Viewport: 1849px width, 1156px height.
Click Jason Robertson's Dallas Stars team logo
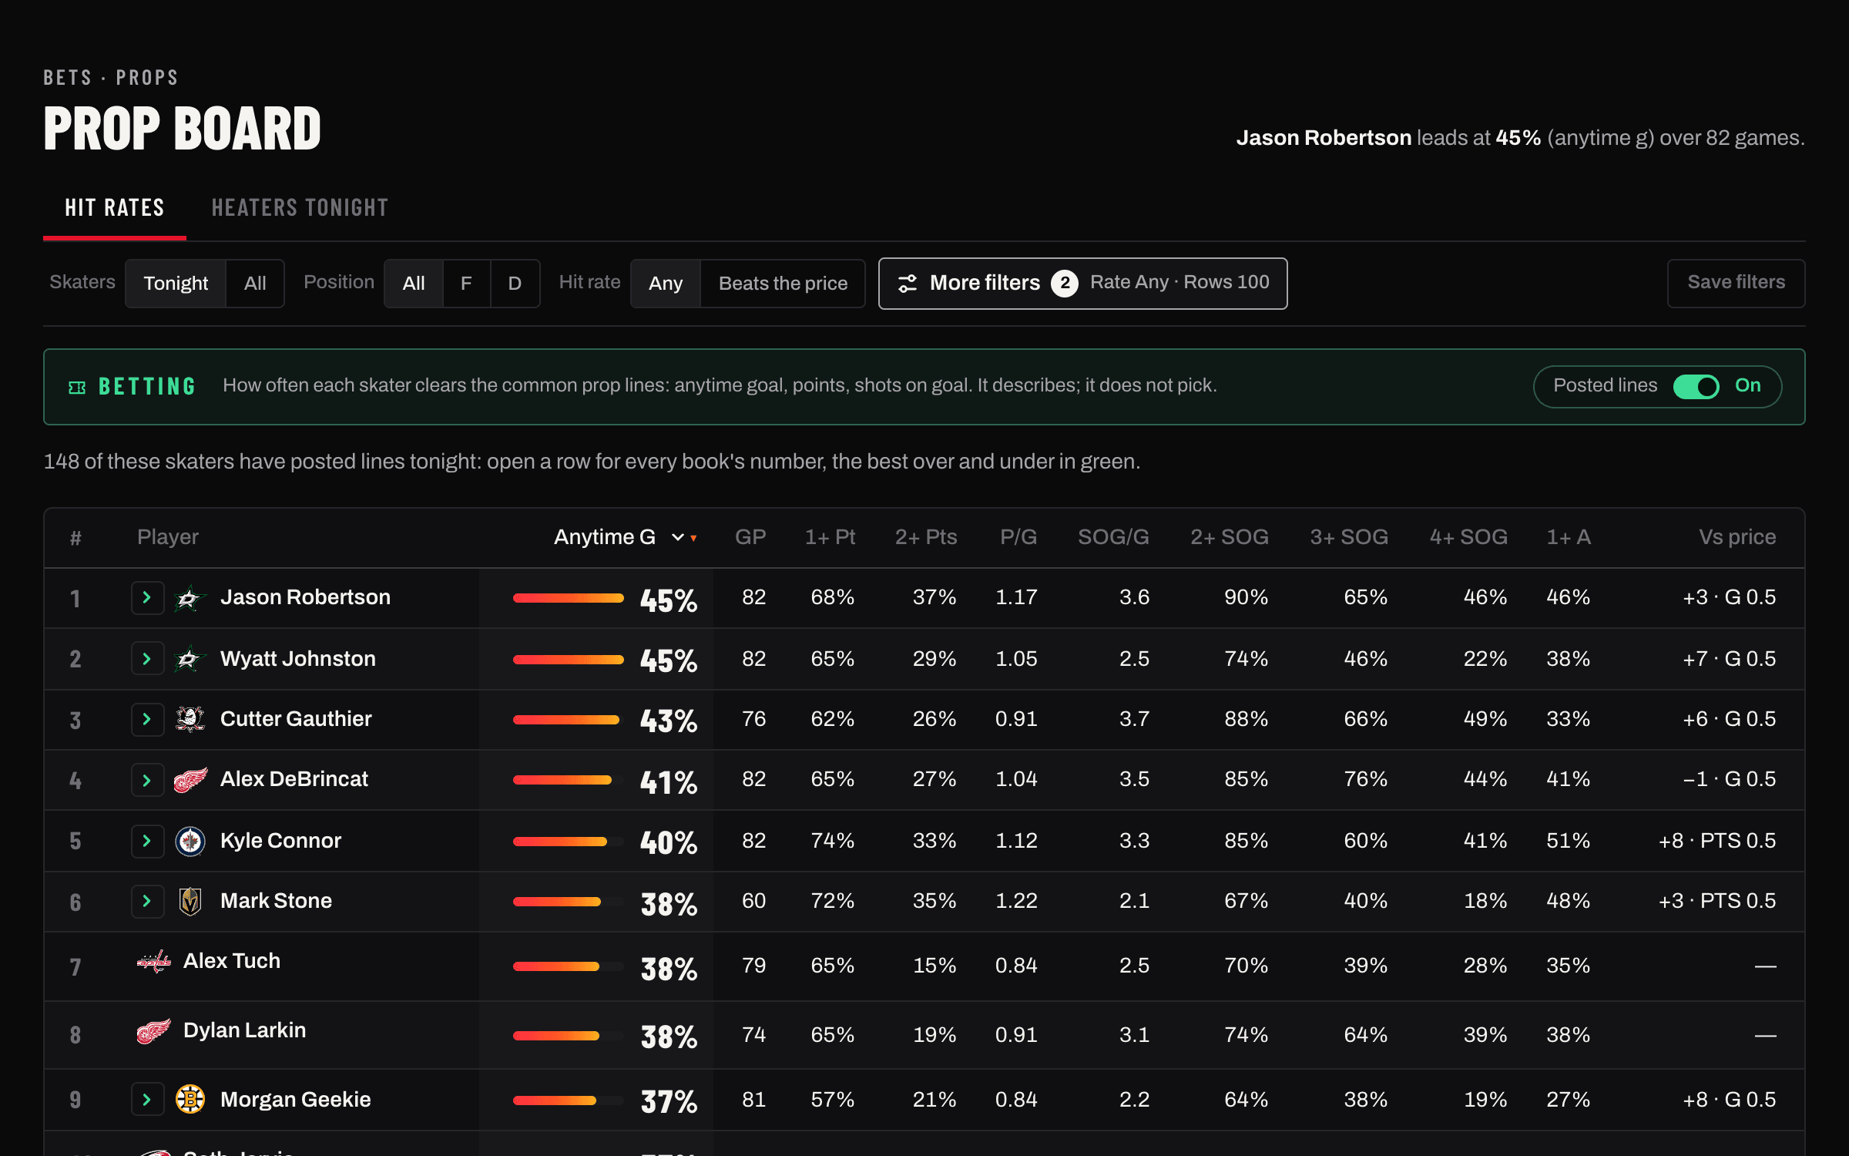click(x=190, y=598)
